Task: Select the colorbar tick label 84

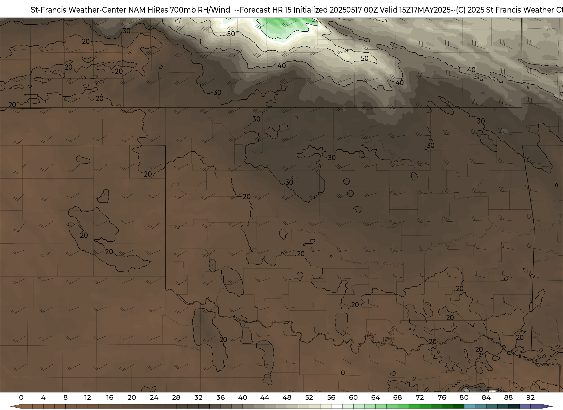Action: tap(486, 398)
